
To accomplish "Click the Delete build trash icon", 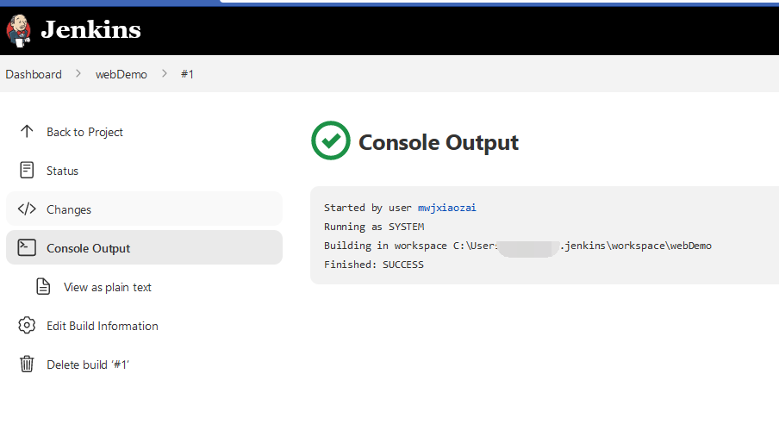I will pyautogui.click(x=27, y=364).
